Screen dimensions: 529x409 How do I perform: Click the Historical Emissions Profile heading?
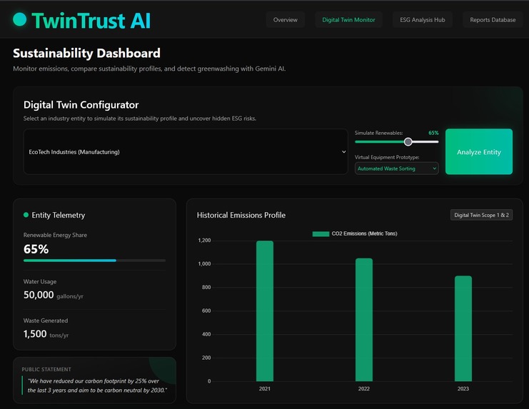coord(241,215)
